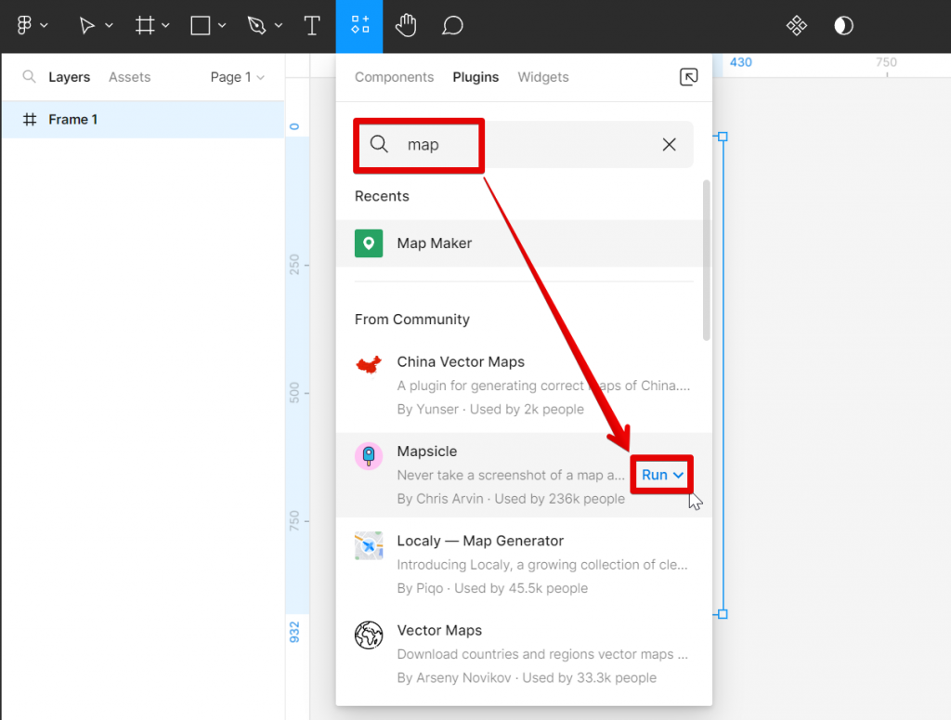The height and width of the screenshot is (720, 951).
Task: Switch to the Components tab
Action: click(394, 77)
